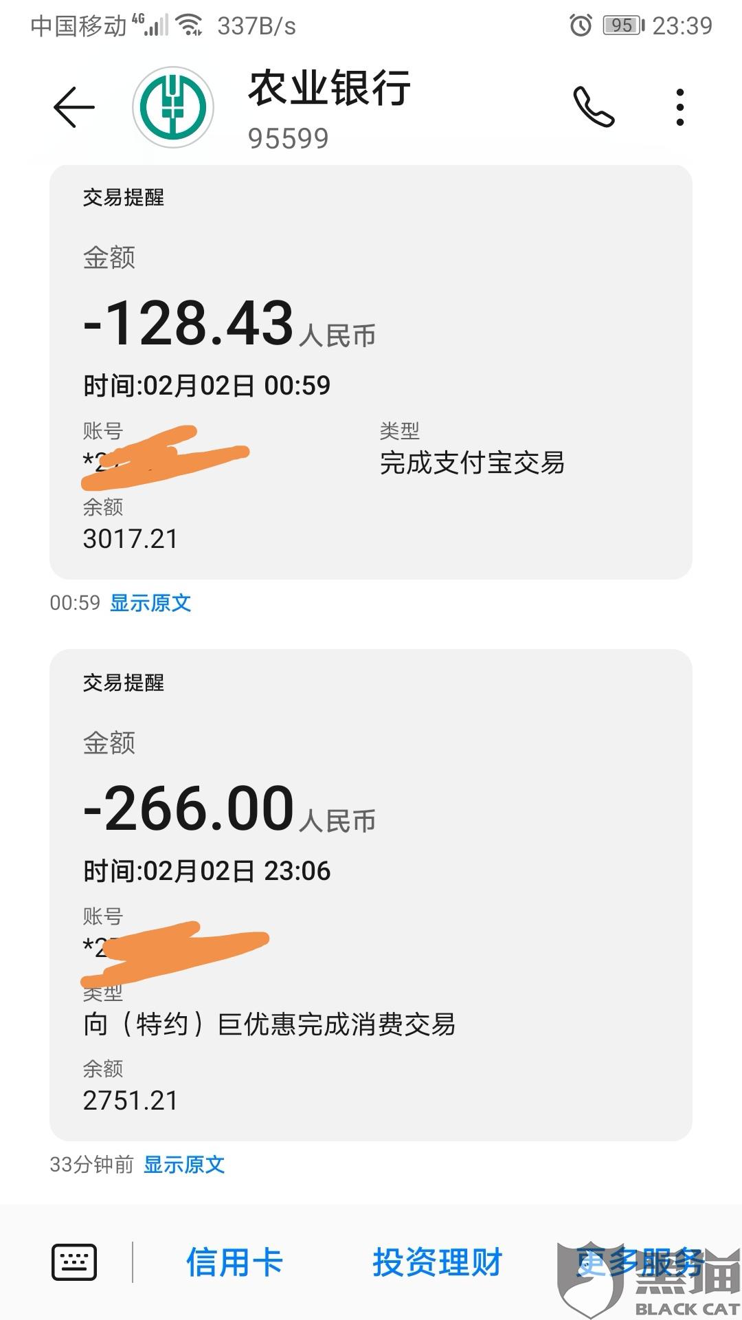Image resolution: width=742 pixels, height=1320 pixels.
Task: Open the -128.43 transaction card
Action: 371,372
